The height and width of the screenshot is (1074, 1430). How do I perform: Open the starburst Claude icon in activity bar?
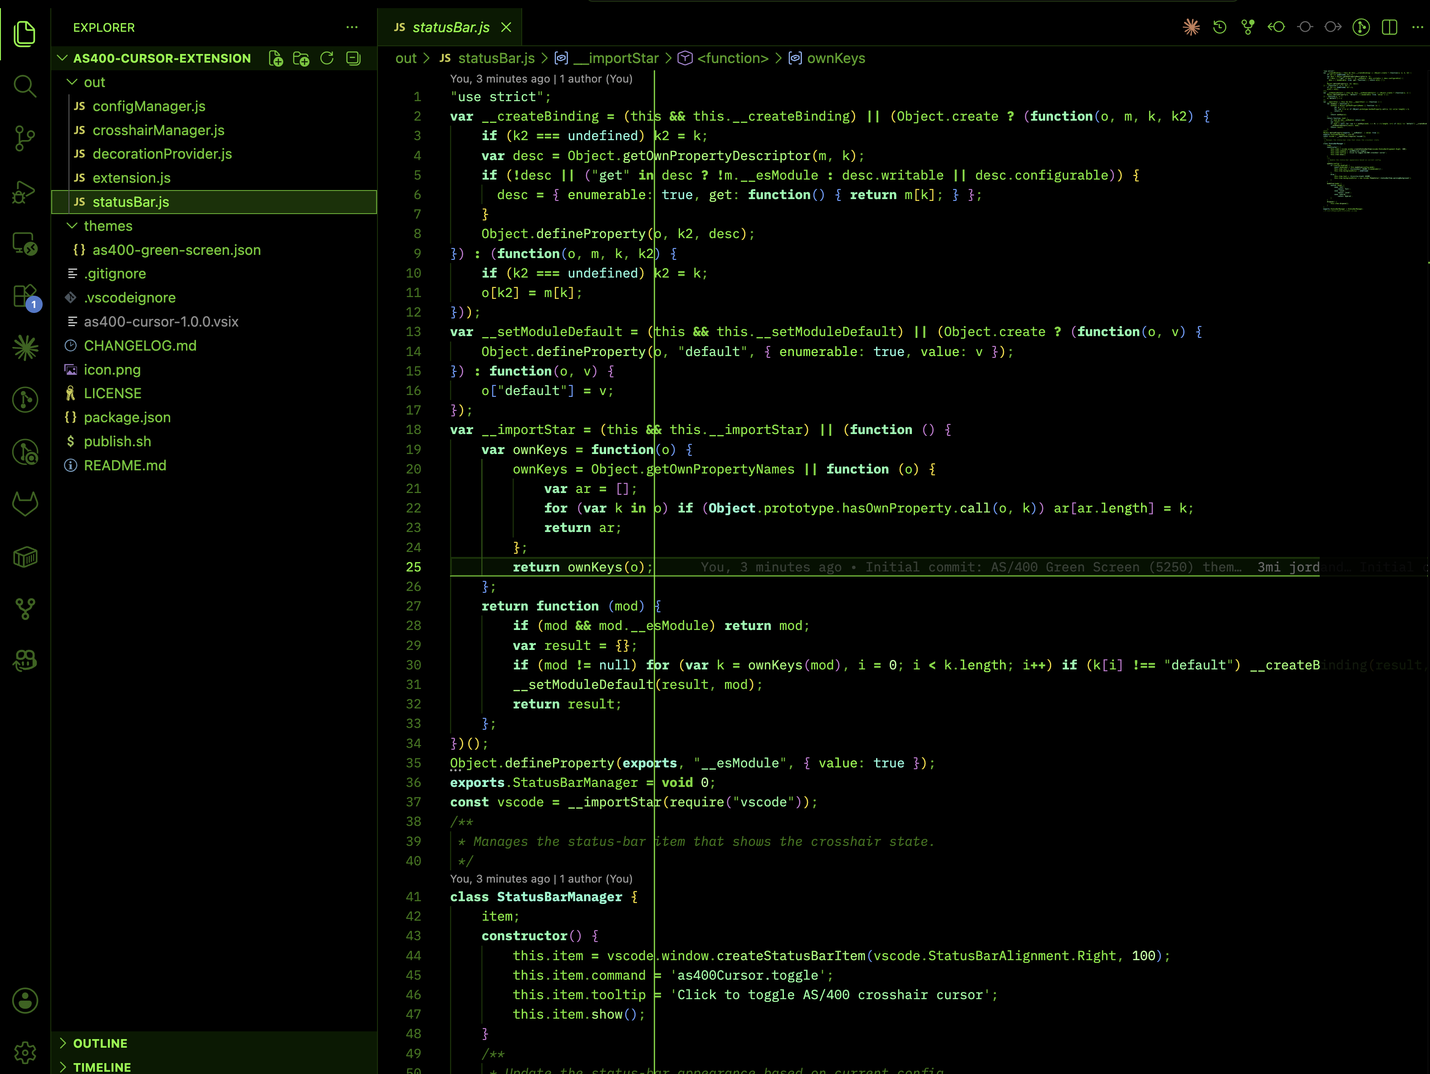point(24,348)
